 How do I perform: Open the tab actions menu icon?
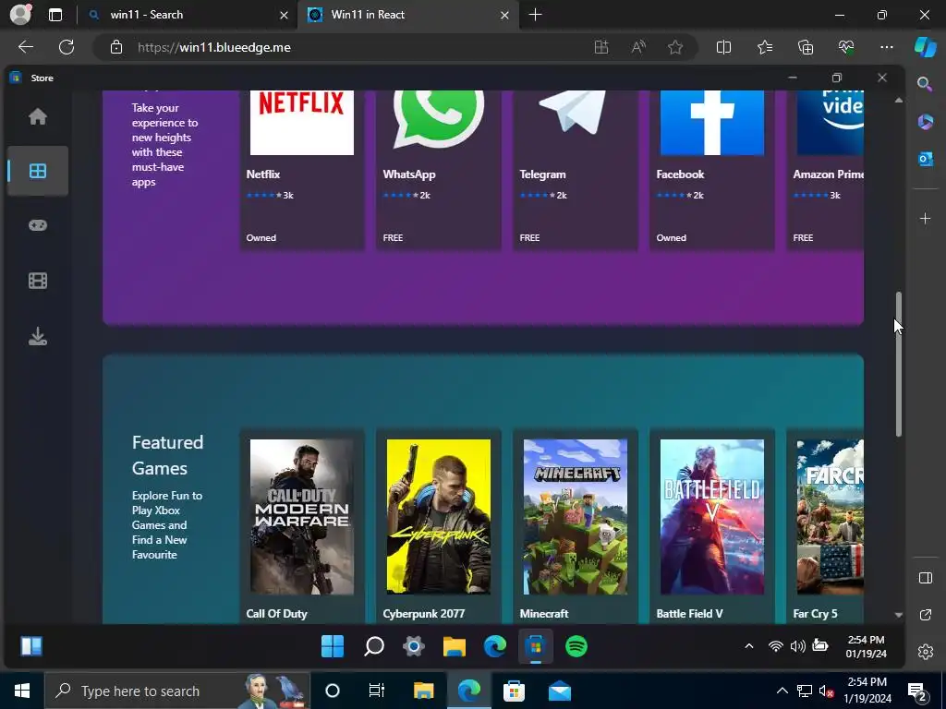(x=55, y=15)
